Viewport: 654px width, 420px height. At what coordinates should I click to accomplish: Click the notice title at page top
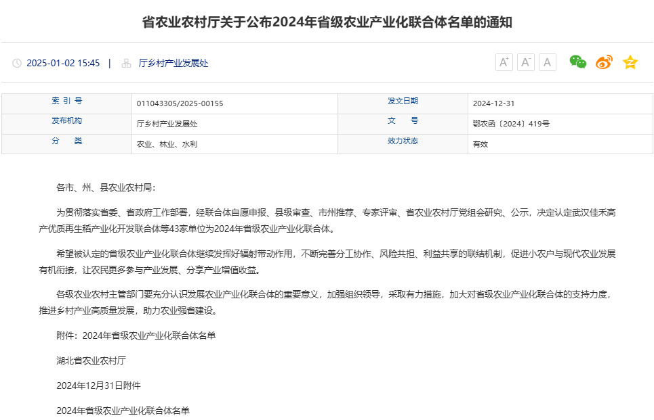point(327,22)
